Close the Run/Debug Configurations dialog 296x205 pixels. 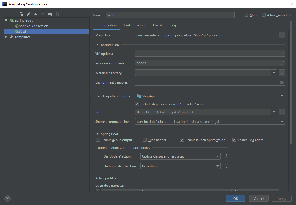point(292,4)
